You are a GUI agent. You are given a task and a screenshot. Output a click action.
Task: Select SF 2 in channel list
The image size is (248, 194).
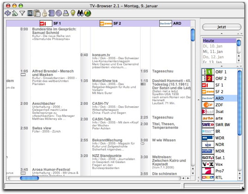pos(219,92)
